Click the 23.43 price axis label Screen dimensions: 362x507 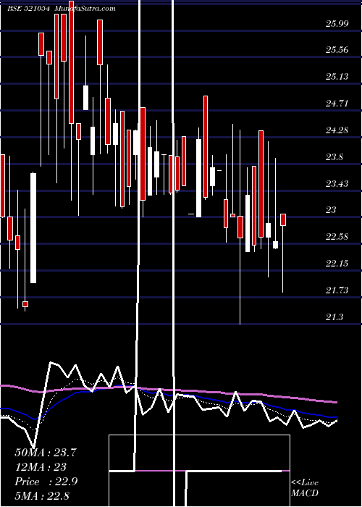(x=337, y=184)
